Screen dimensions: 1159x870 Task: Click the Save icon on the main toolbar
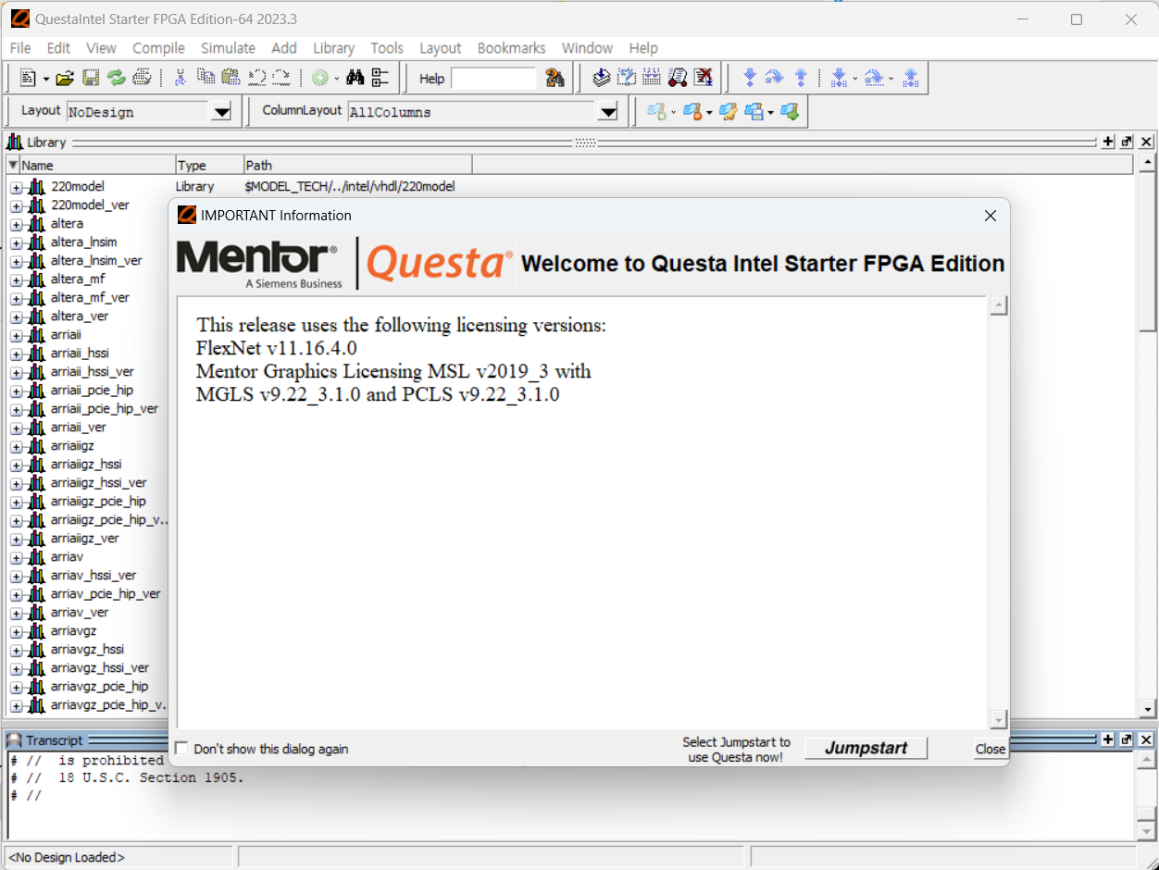click(x=90, y=78)
